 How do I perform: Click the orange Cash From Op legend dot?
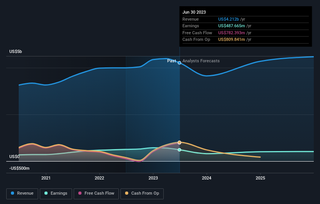point(127,193)
